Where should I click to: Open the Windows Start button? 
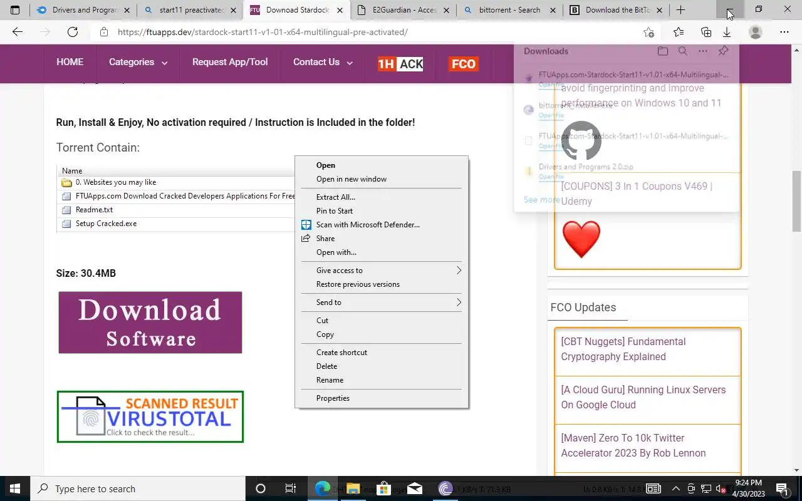click(x=15, y=488)
